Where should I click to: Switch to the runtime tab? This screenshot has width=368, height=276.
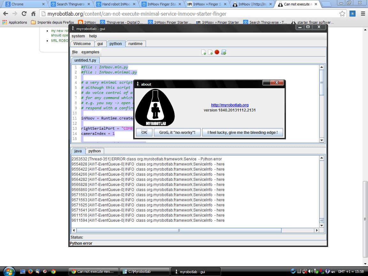click(x=135, y=44)
